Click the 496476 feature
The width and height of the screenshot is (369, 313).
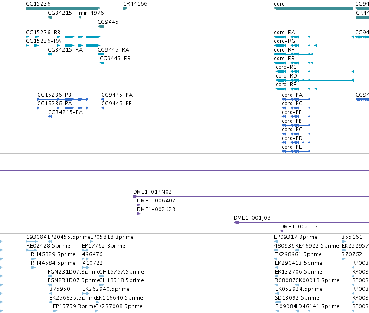(85, 259)
